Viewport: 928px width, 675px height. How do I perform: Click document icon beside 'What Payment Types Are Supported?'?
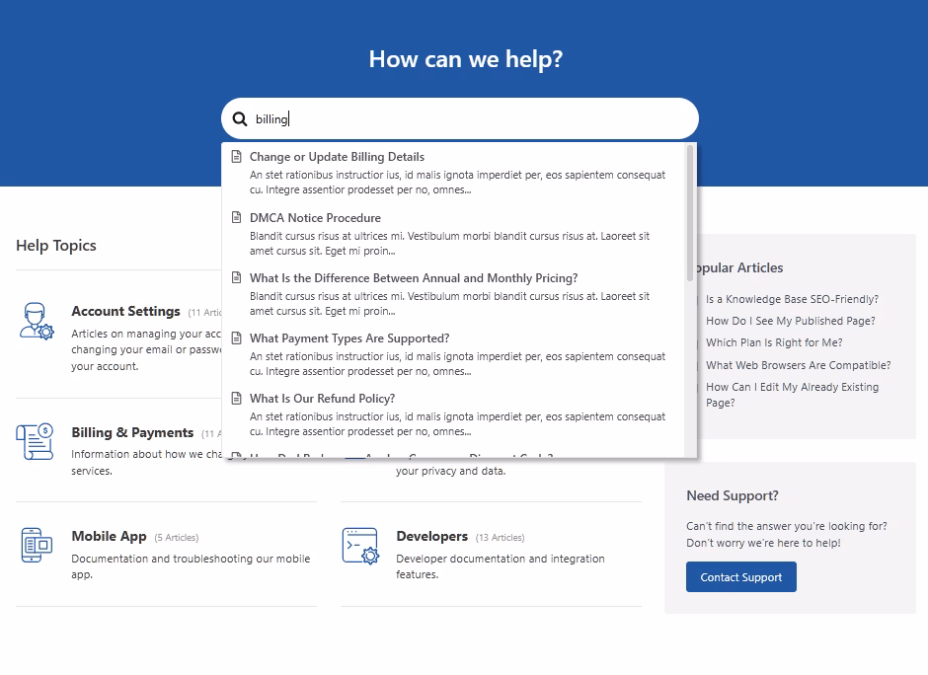pyautogui.click(x=236, y=337)
